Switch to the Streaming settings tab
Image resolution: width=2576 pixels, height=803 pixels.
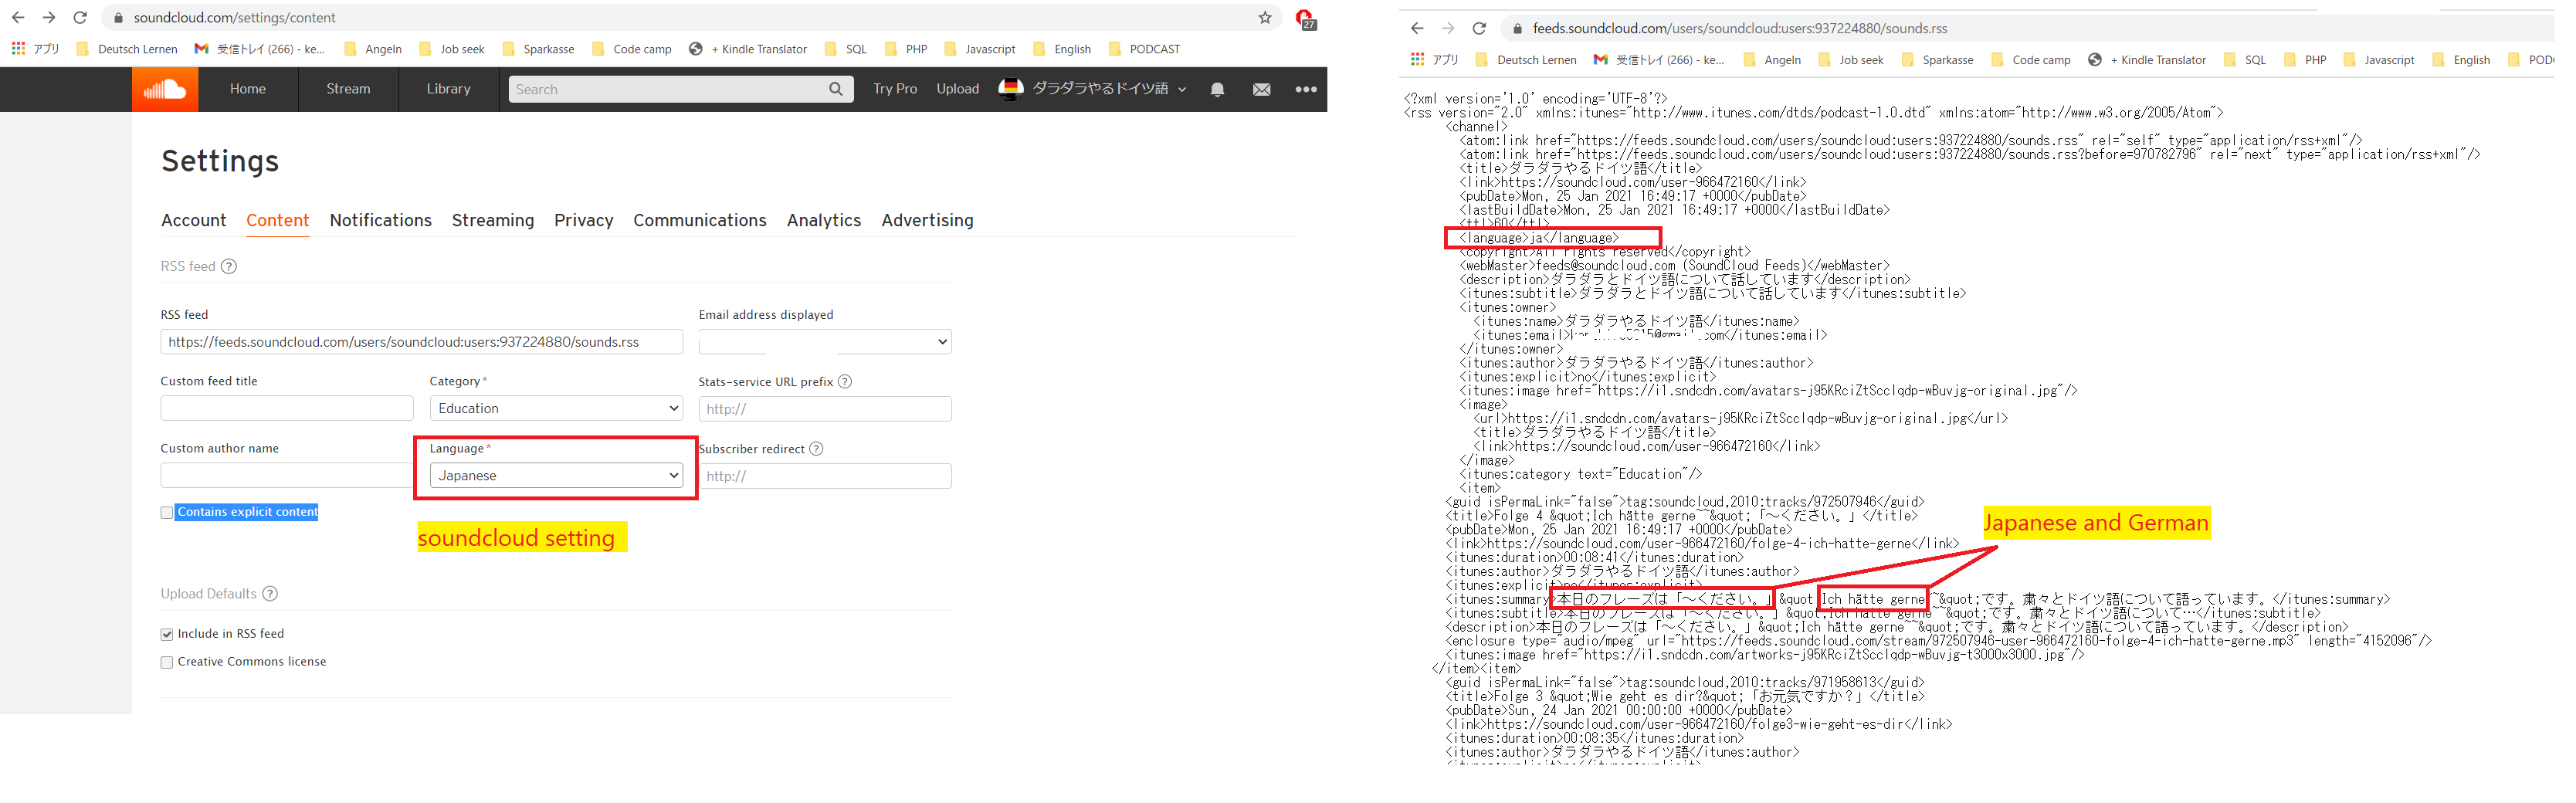[x=493, y=220]
